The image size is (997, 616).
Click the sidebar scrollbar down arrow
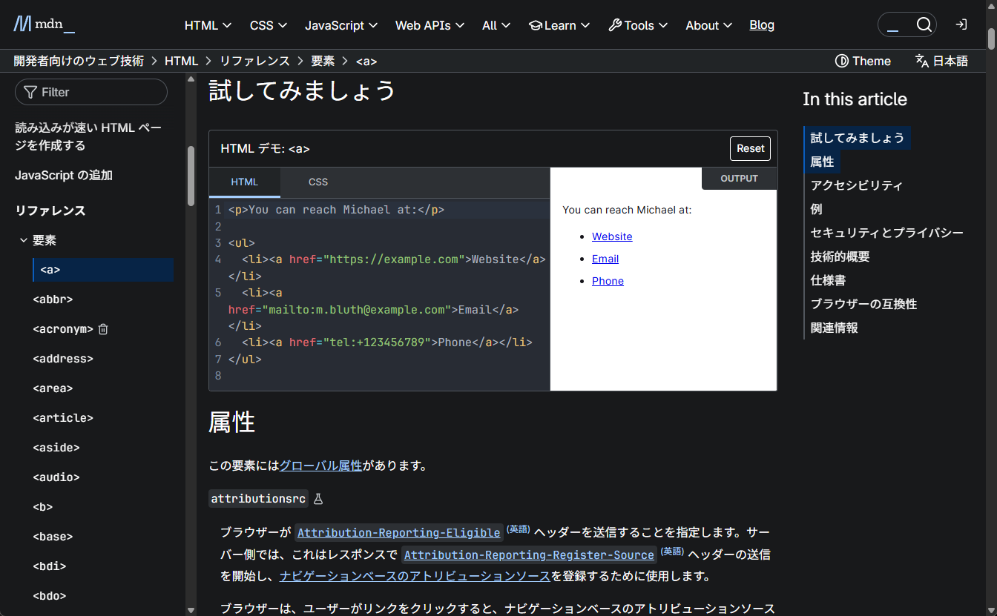(191, 610)
